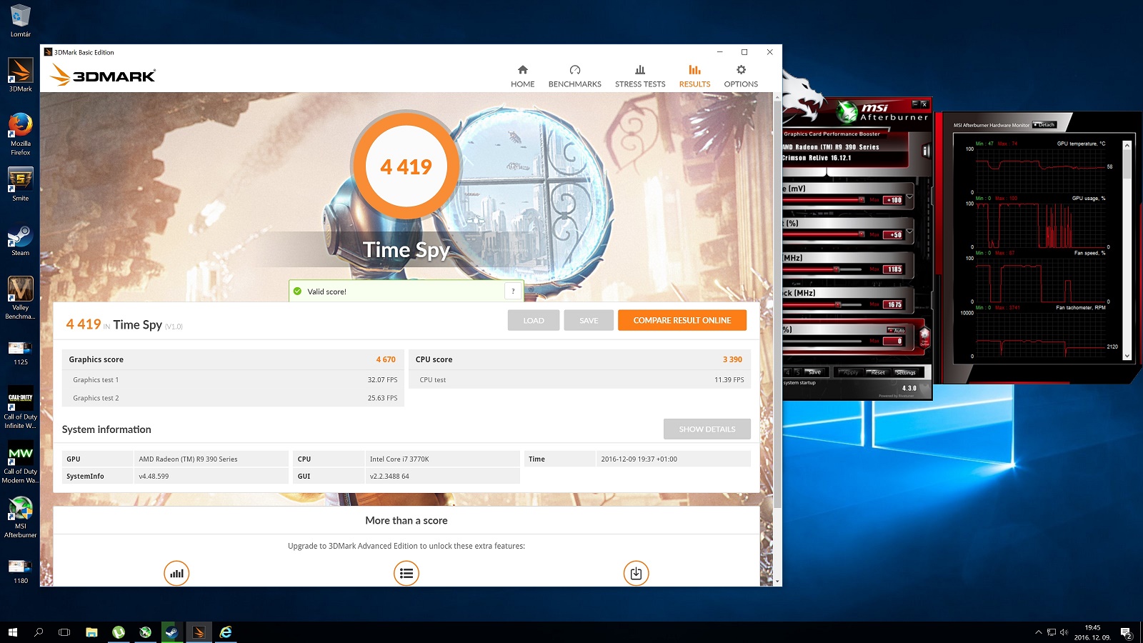
Task: Click the Graphics score value 4 670
Action: [386, 359]
